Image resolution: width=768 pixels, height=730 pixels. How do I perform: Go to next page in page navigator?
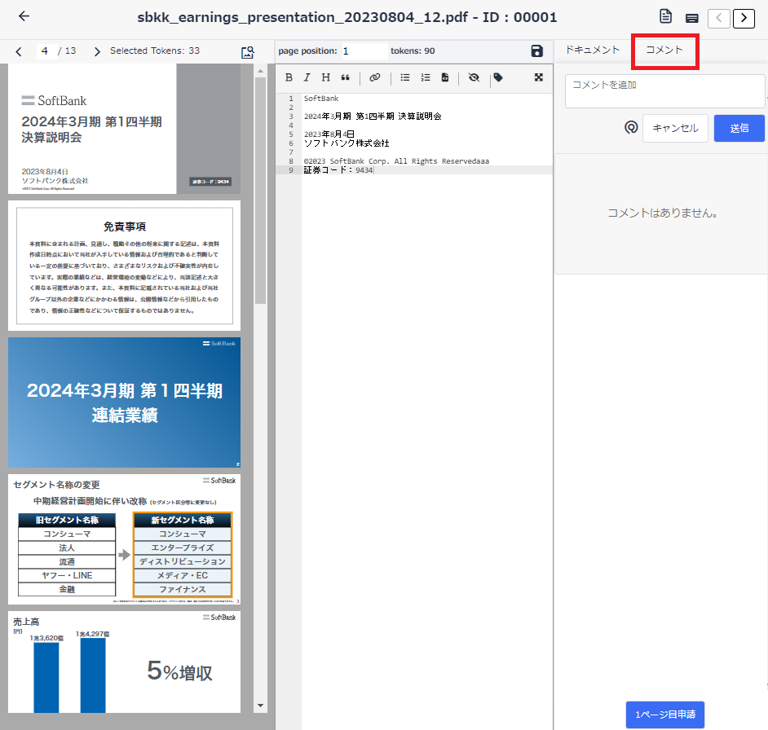(97, 51)
